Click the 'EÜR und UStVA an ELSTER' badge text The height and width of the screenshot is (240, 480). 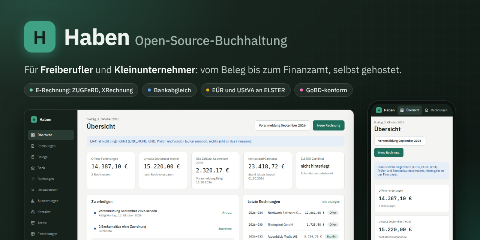pyautogui.click(x=249, y=90)
